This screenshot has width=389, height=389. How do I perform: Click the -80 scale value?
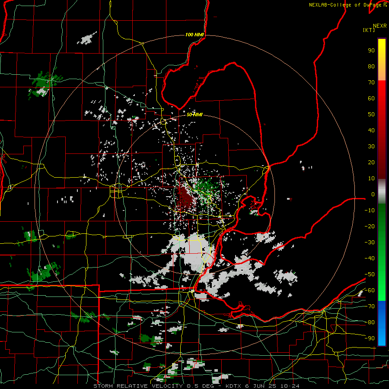370,322
